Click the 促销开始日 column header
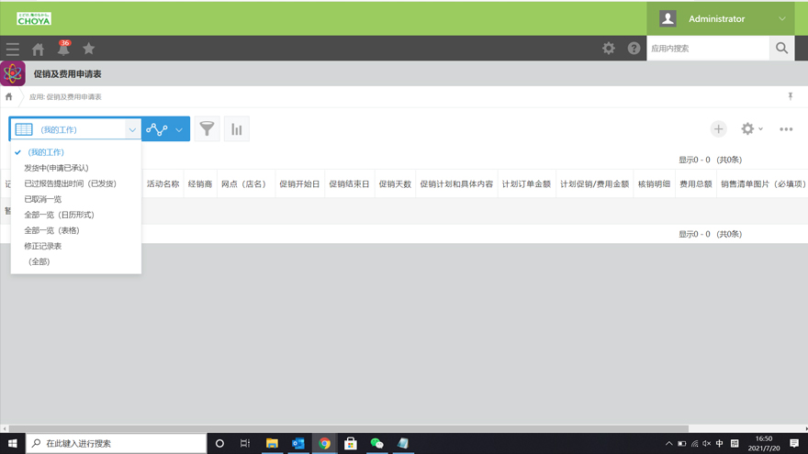The image size is (808, 454). click(299, 183)
